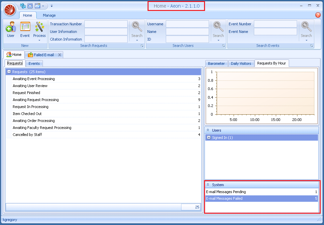
Task: Open the Daily Visitors chart tab
Action: pyautogui.click(x=241, y=63)
